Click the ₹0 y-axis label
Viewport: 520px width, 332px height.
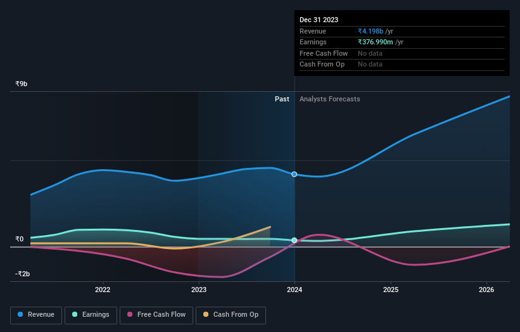click(x=19, y=239)
